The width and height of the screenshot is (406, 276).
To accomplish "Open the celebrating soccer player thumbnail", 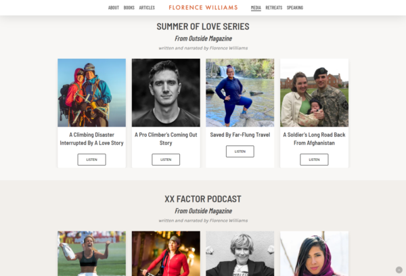I will [91, 254].
